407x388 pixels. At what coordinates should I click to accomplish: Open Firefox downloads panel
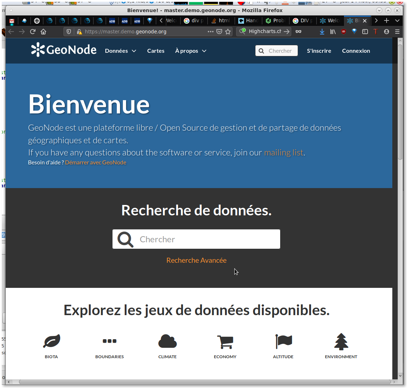coord(322,32)
